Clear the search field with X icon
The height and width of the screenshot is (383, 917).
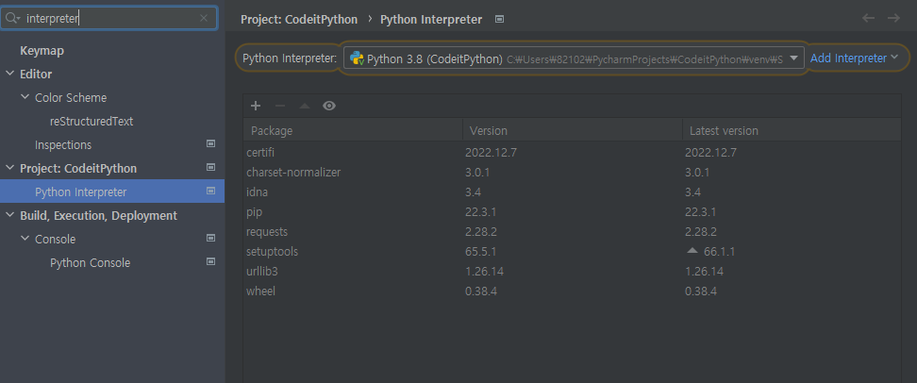tap(205, 18)
